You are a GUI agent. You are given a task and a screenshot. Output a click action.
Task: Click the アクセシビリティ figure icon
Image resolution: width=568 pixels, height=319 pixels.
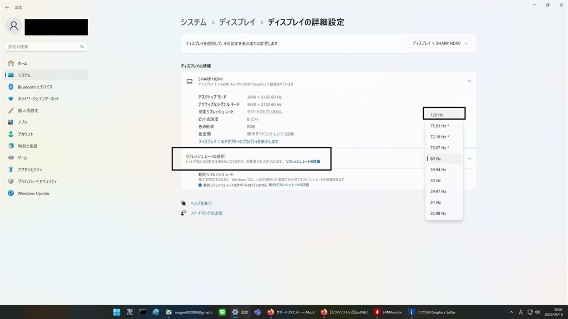11,169
